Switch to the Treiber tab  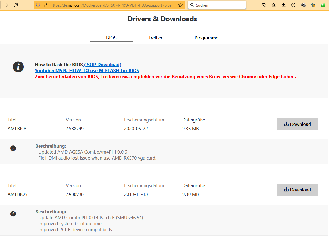click(155, 38)
